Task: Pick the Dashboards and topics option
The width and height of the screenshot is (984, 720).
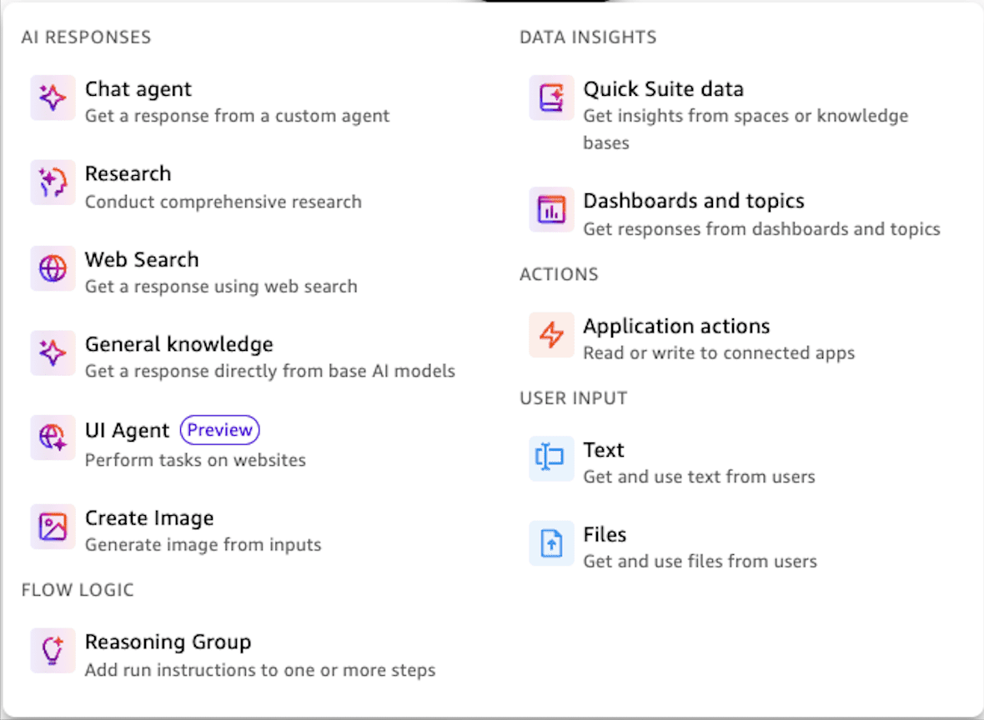Action: 693,202
